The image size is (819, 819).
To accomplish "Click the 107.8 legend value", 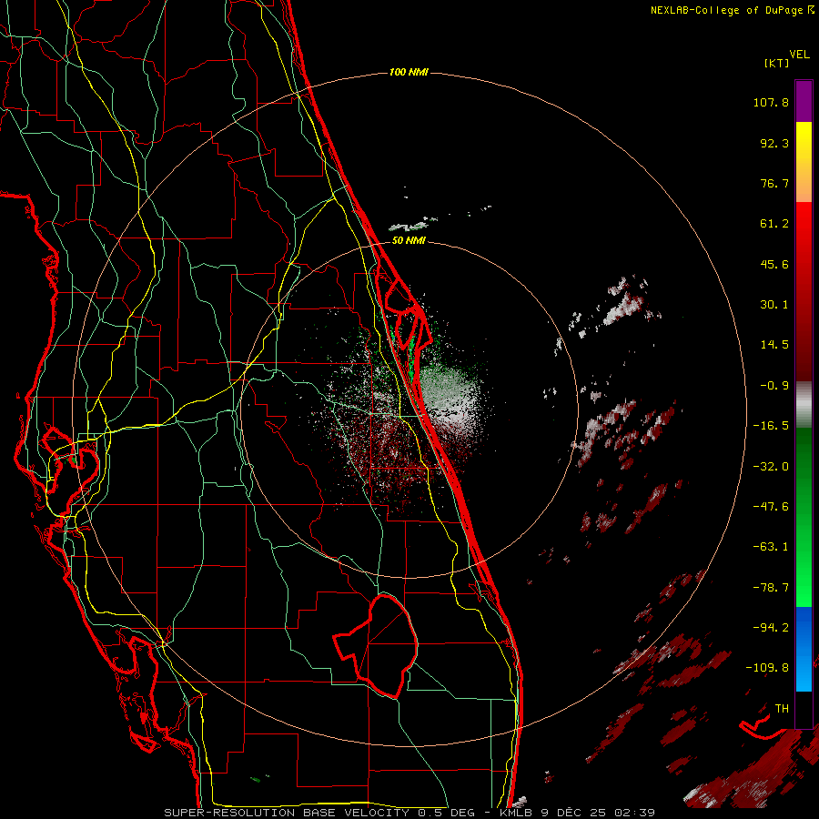I will pyautogui.click(x=771, y=102).
